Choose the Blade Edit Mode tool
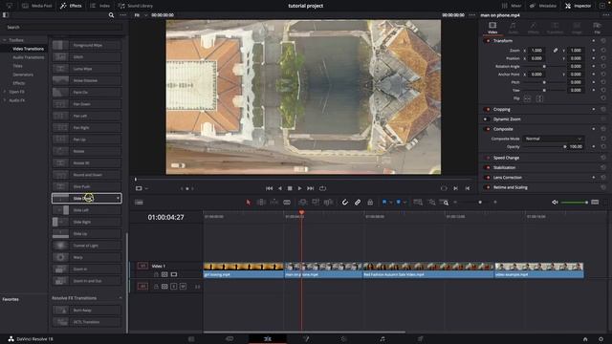This screenshot has height=344, width=612. click(287, 202)
